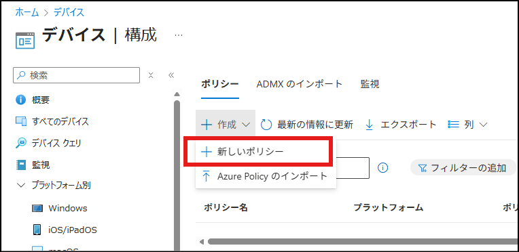Select Azure Policy のインポート from the menu
This screenshot has height=252, width=519.
[266, 176]
